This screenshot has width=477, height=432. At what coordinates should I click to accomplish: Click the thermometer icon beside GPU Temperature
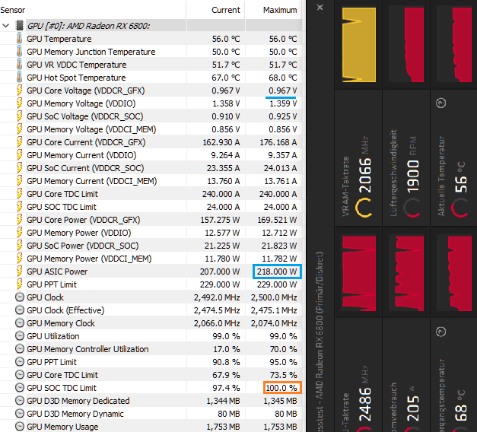click(19, 39)
